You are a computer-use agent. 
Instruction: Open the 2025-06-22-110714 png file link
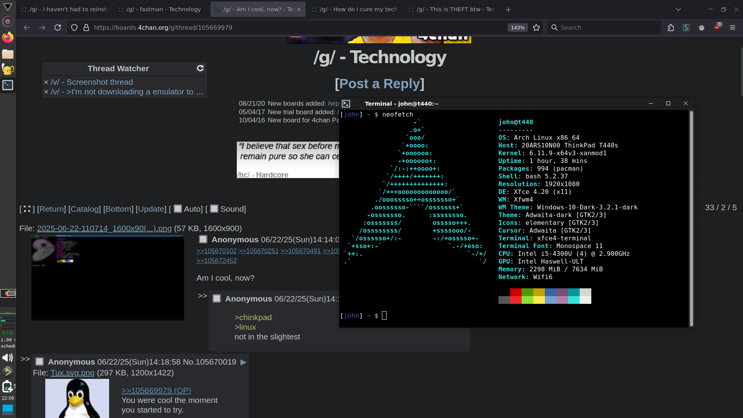(x=104, y=228)
